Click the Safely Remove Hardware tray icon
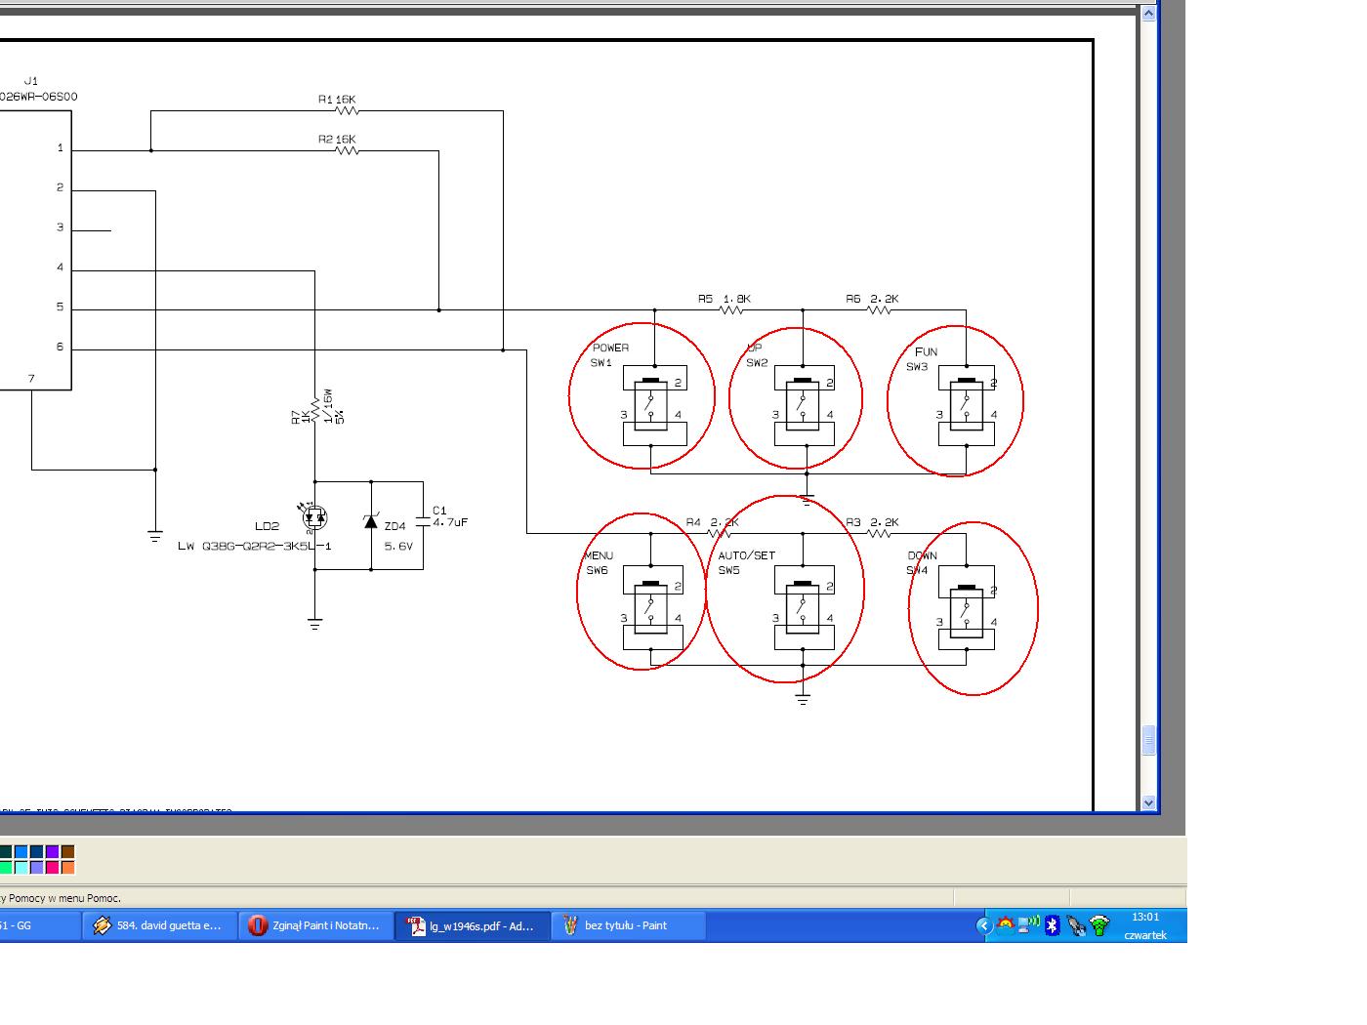The image size is (1367, 1025). 1076,925
